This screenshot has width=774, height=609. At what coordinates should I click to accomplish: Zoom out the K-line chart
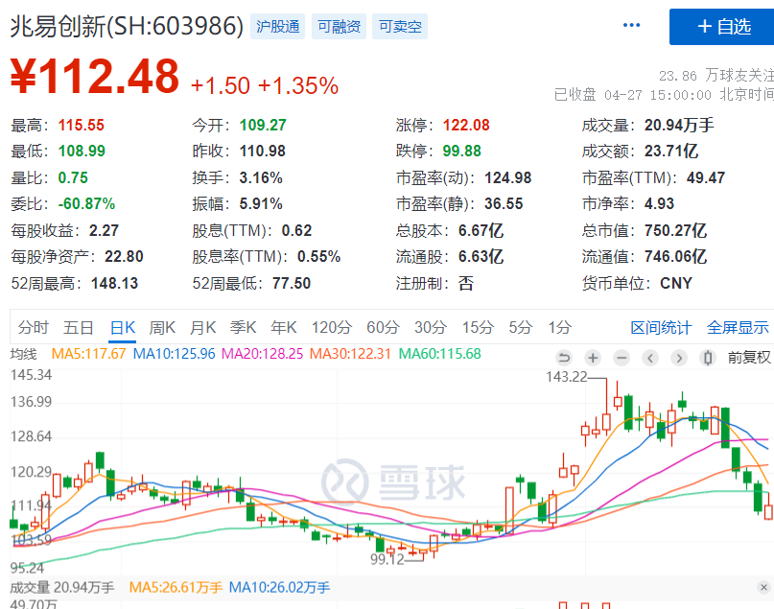tap(622, 358)
